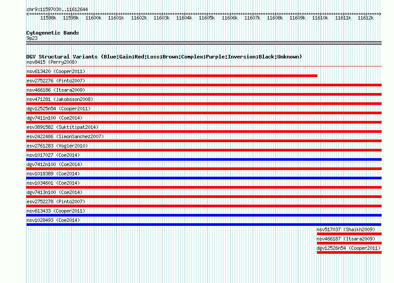394x283 pixels.
Task: Click the right arrow end of ruler
Action: pos(380,14)
